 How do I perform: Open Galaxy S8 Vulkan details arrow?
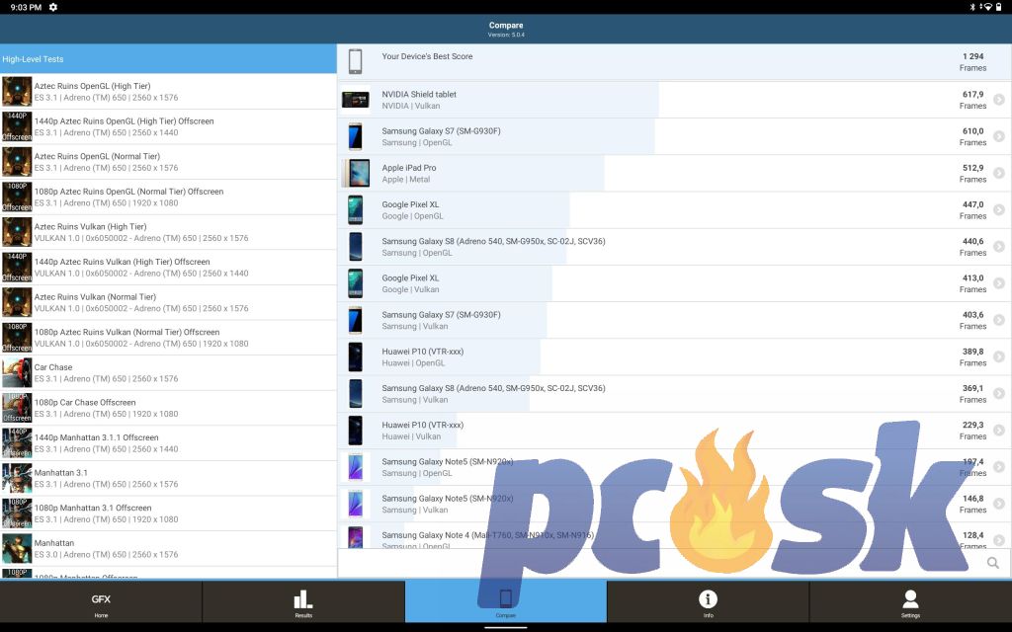999,394
